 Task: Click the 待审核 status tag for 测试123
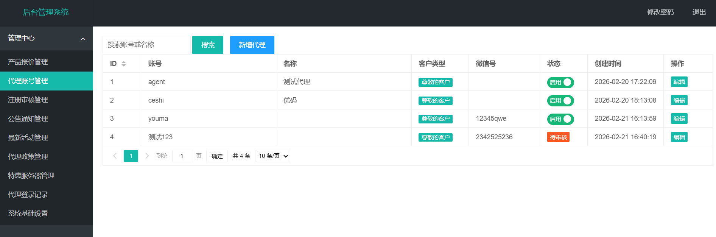[558, 137]
